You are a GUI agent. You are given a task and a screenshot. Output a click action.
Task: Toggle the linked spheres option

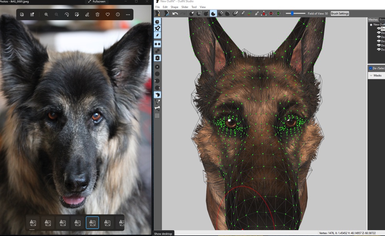157,51
